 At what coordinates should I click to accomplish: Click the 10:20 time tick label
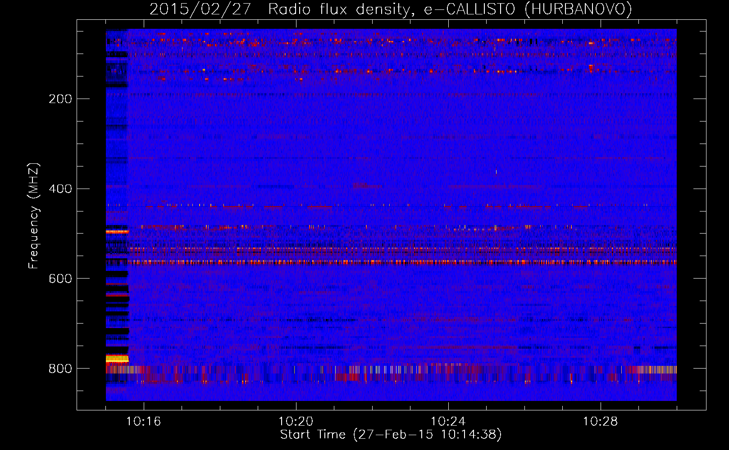(x=296, y=422)
